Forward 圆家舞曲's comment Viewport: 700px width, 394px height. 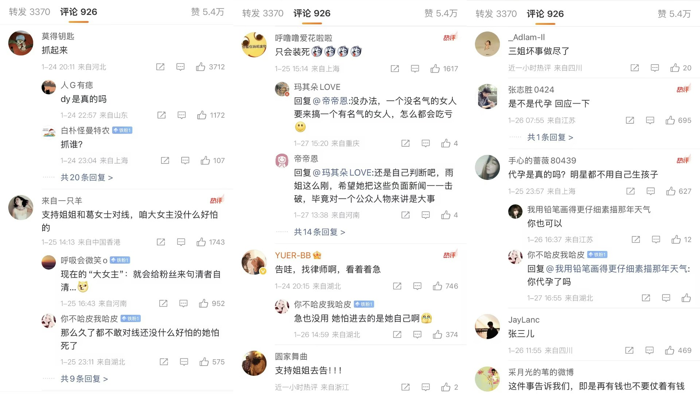click(x=405, y=387)
